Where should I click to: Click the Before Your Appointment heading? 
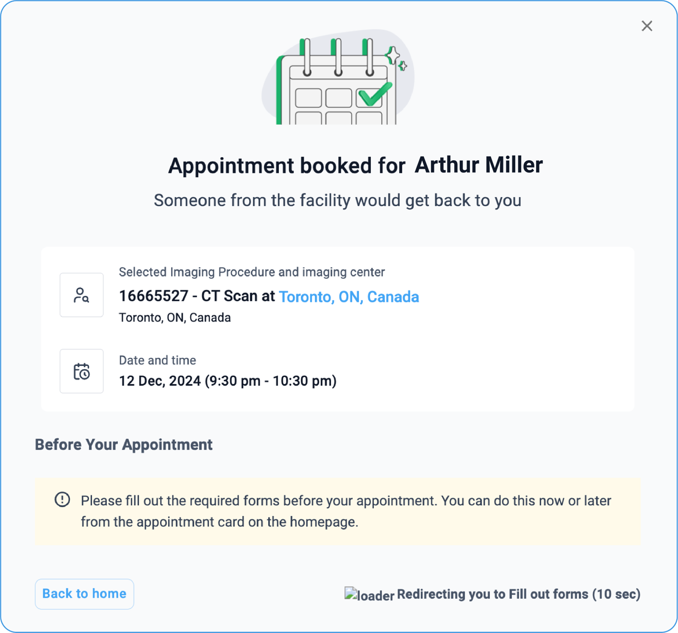(124, 444)
